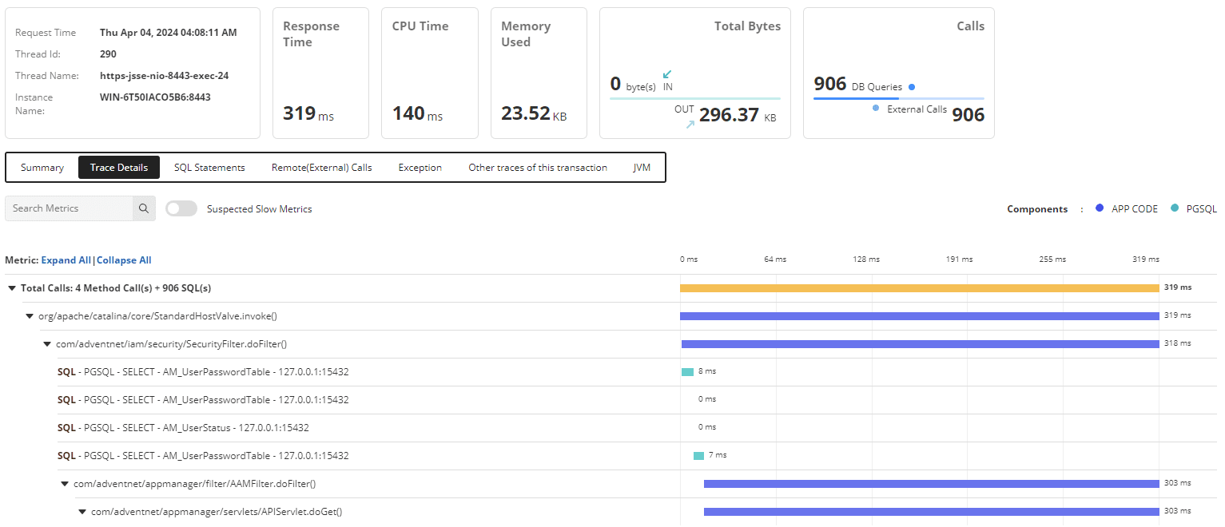This screenshot has width=1225, height=527.
Task: Enable the Suspected Slow Metrics toggle
Action: point(181,208)
